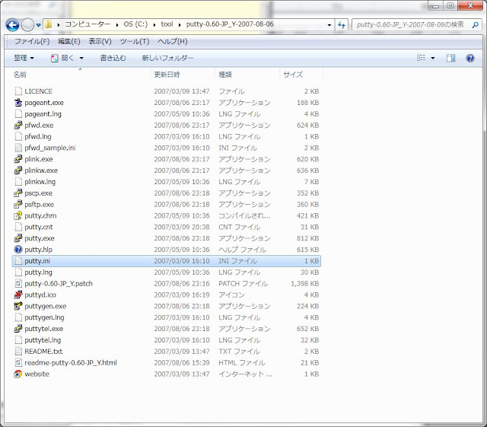
Task: Click the 開く open button
Action: (x=63, y=58)
